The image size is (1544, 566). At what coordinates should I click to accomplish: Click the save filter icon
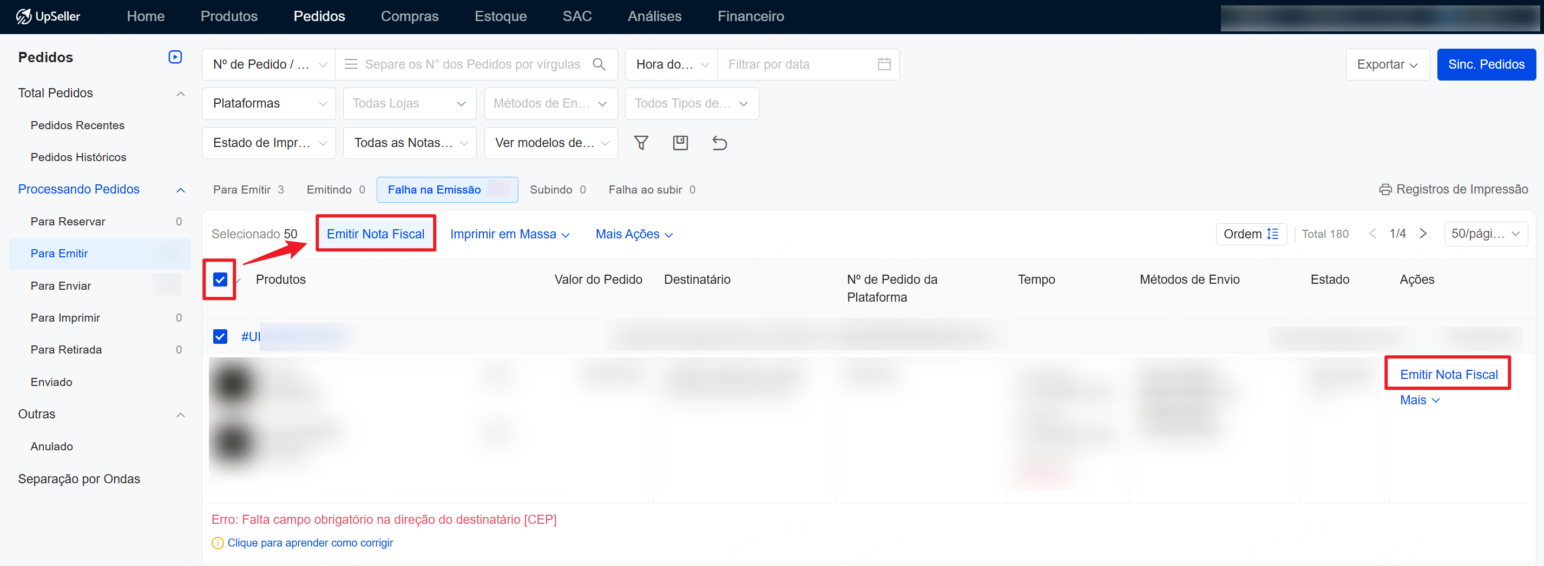(680, 143)
